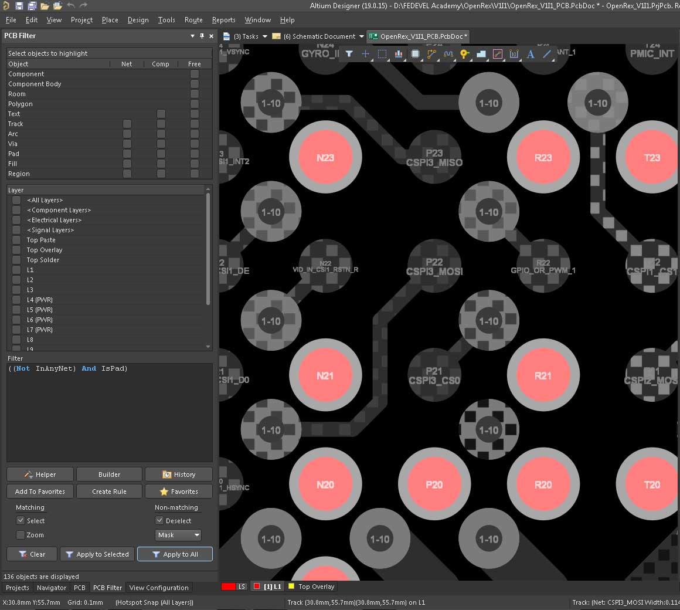Screen dimensions: 680x610
Task: Expand the Schematic Document tab dropdown
Action: pos(361,36)
